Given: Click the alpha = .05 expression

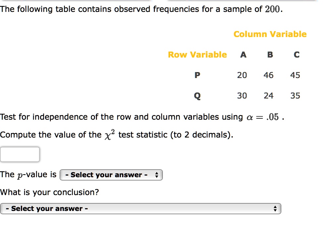Looking at the screenshot, I should (x=262, y=117).
